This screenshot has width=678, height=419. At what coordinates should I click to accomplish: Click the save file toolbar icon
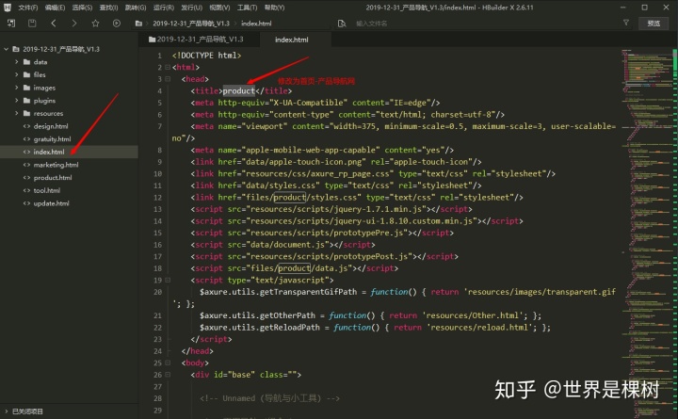(32, 24)
